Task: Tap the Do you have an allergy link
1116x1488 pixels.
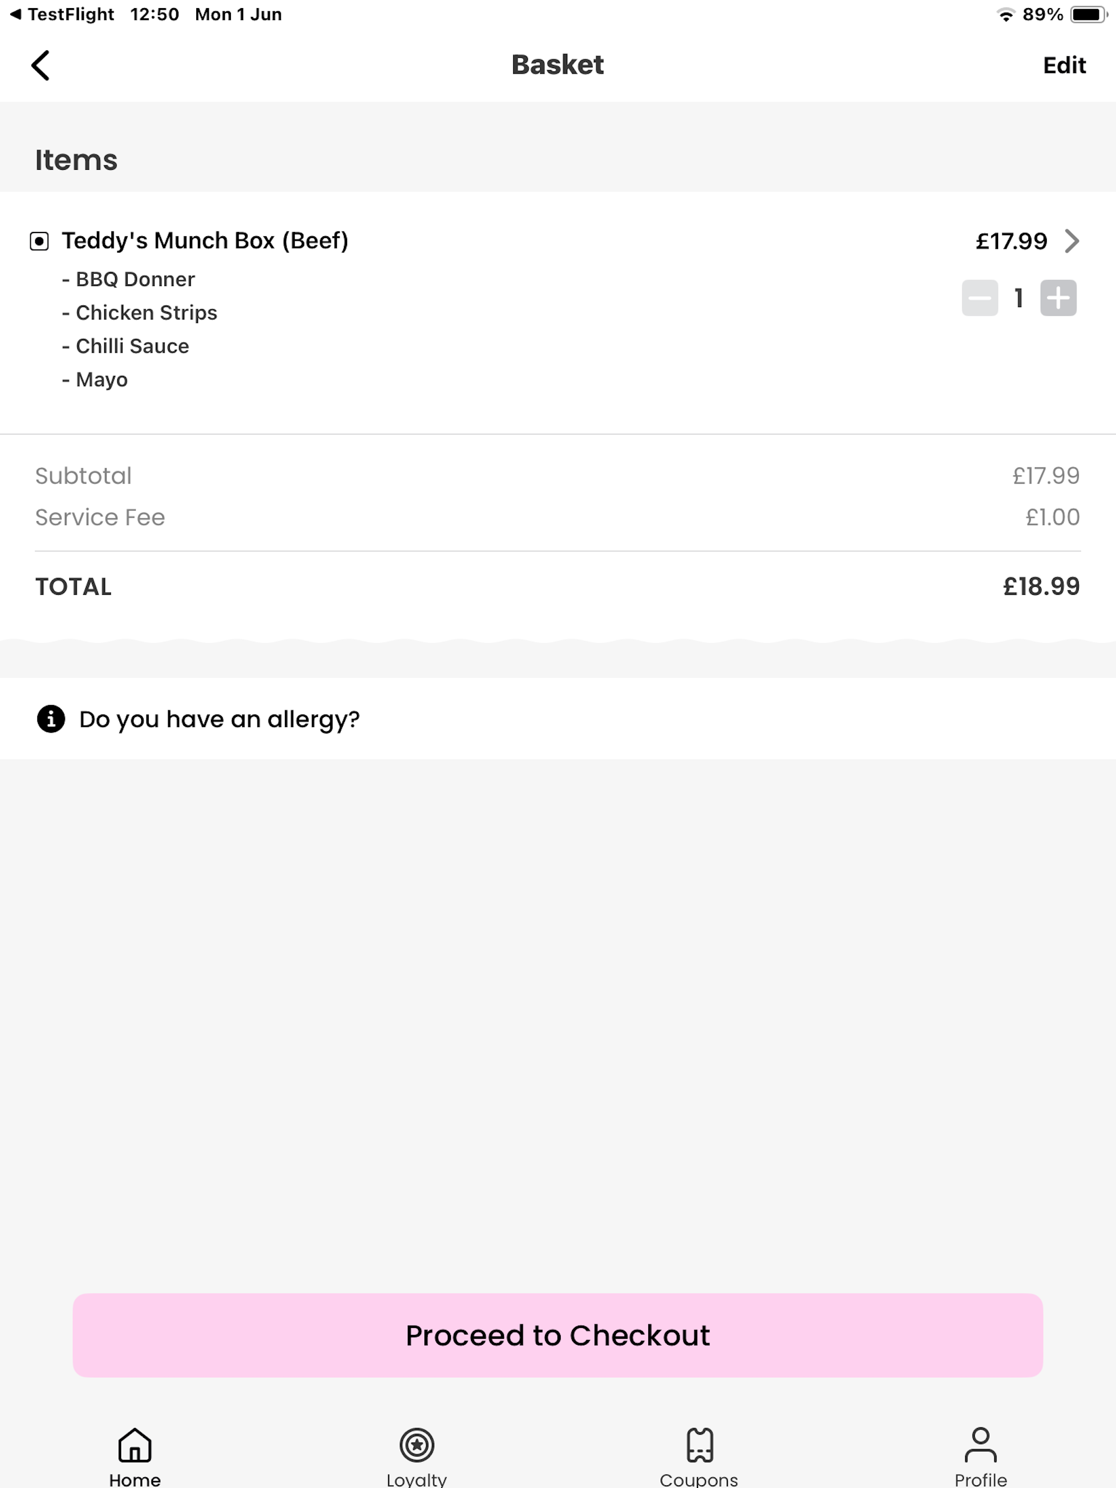Action: pos(220,719)
